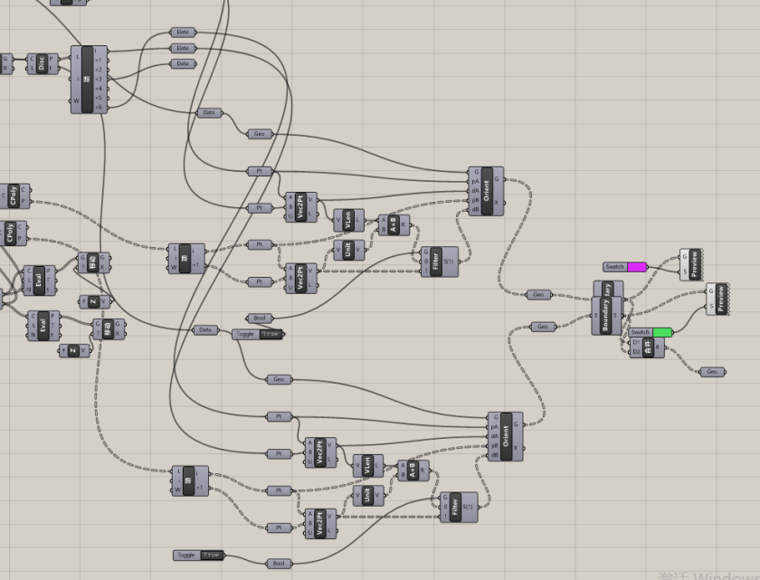Select the Z vector component below Eval
760x580 pixels.
74,350
